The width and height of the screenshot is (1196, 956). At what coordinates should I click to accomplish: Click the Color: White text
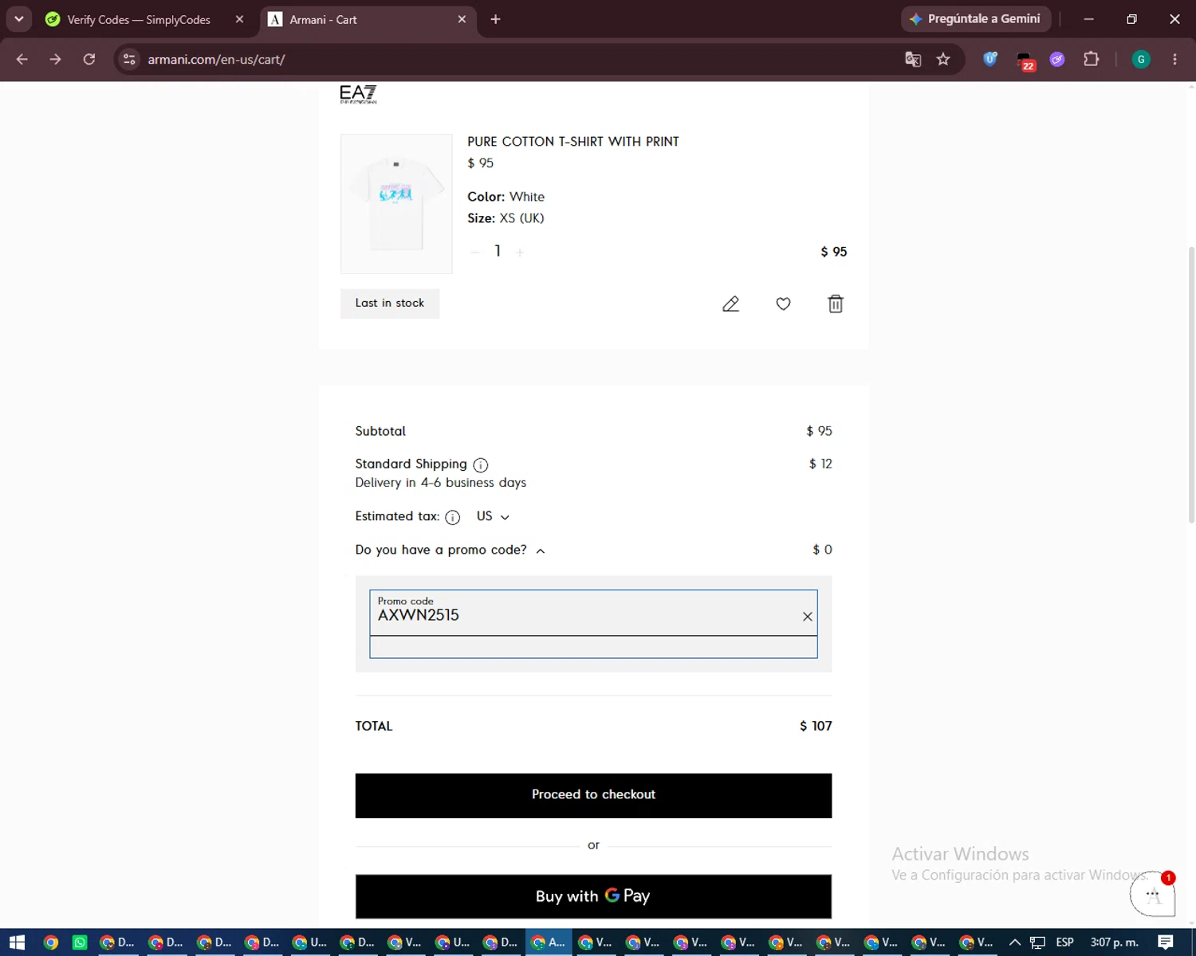tap(506, 197)
